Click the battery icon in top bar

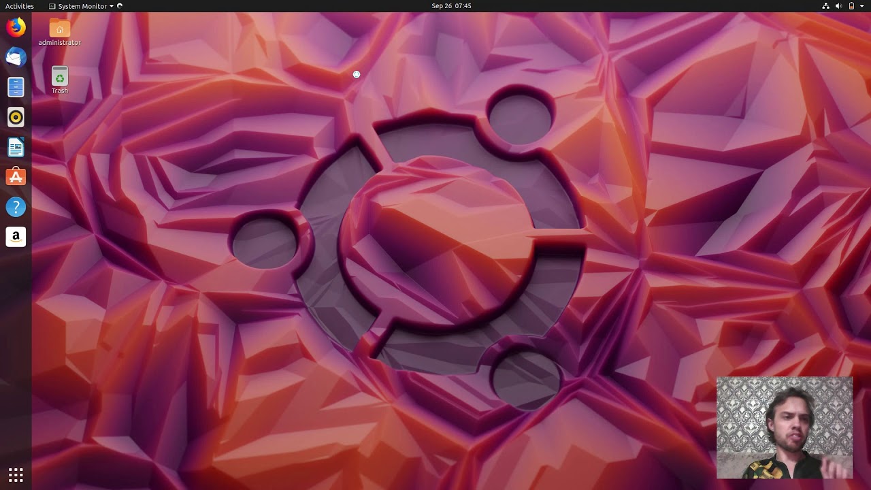[851, 6]
